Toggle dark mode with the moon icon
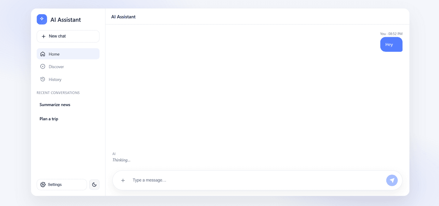Image resolution: width=439 pixels, height=206 pixels. point(94,184)
